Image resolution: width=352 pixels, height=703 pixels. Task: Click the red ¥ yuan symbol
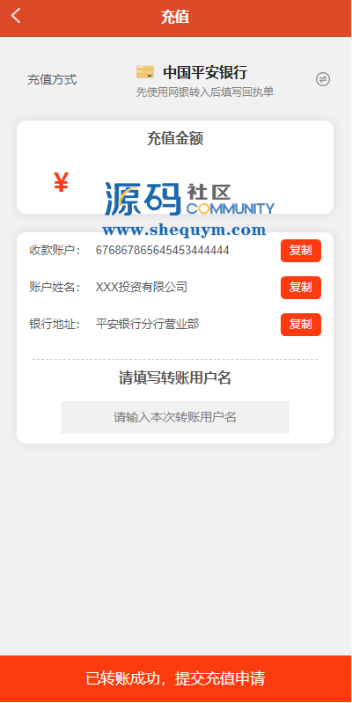[61, 183]
